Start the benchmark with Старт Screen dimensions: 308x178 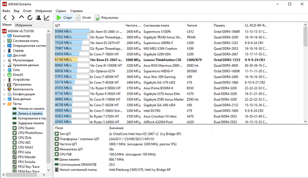click(64, 18)
